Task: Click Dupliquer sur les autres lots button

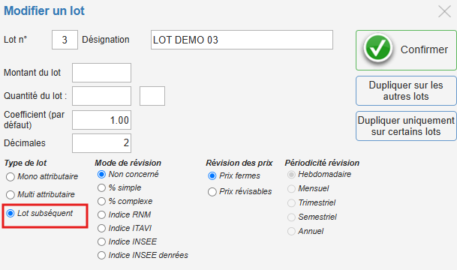Action: coord(406,91)
